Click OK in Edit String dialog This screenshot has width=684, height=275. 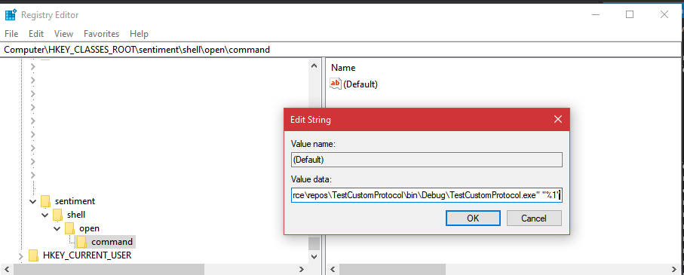coord(473,218)
